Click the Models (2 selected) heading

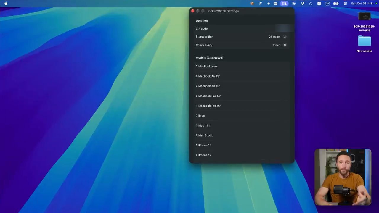coord(209,57)
